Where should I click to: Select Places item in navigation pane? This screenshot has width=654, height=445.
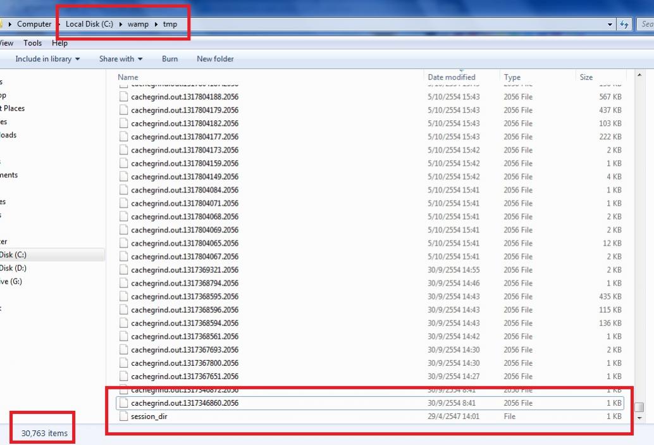coord(13,108)
